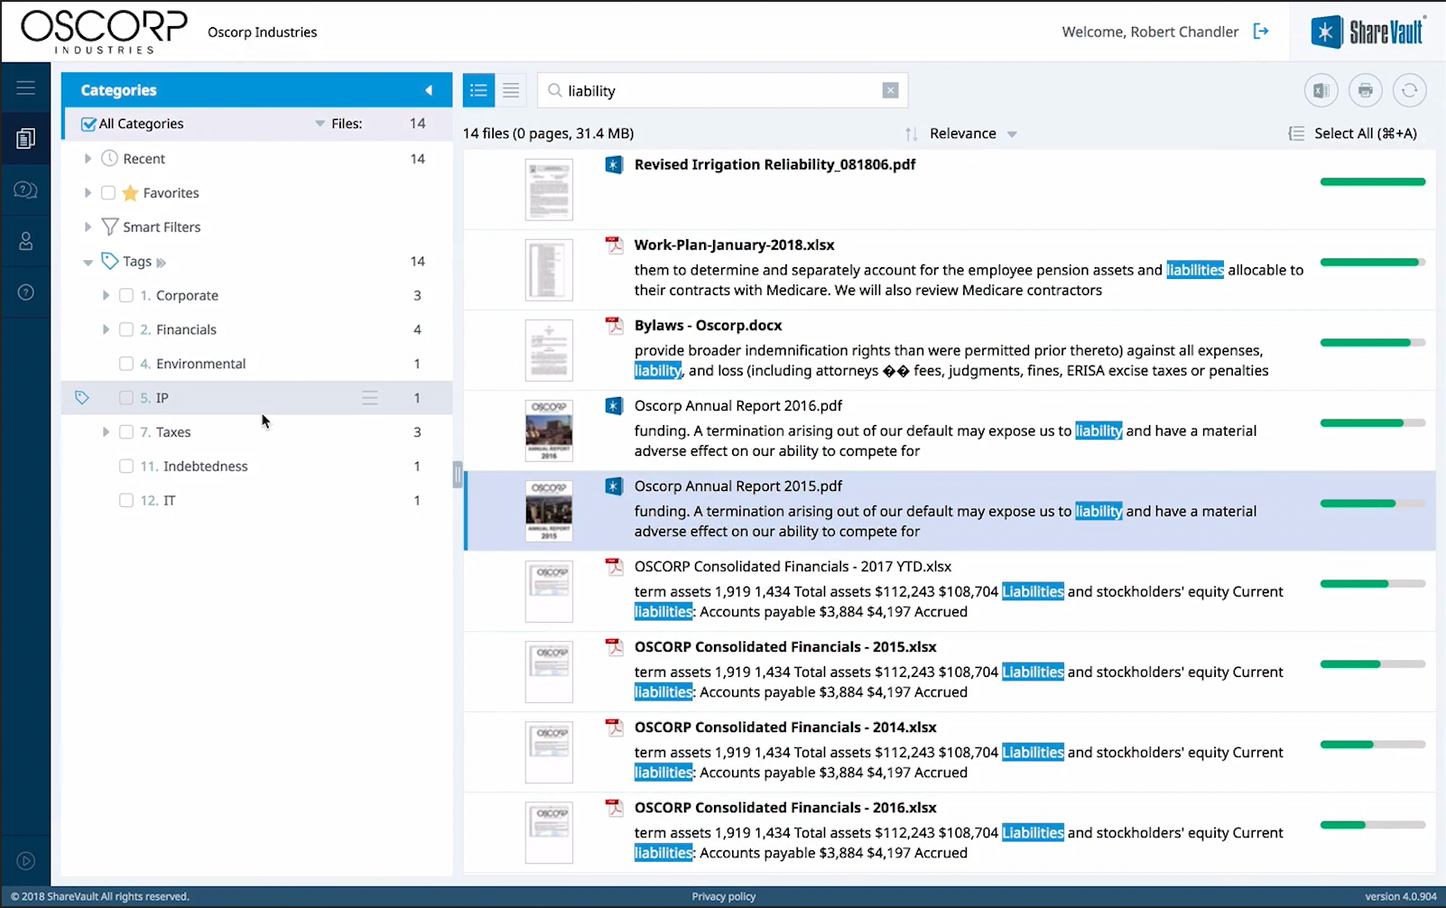Check the 5. IP tag checkbox
This screenshot has height=908, width=1446.
point(126,398)
